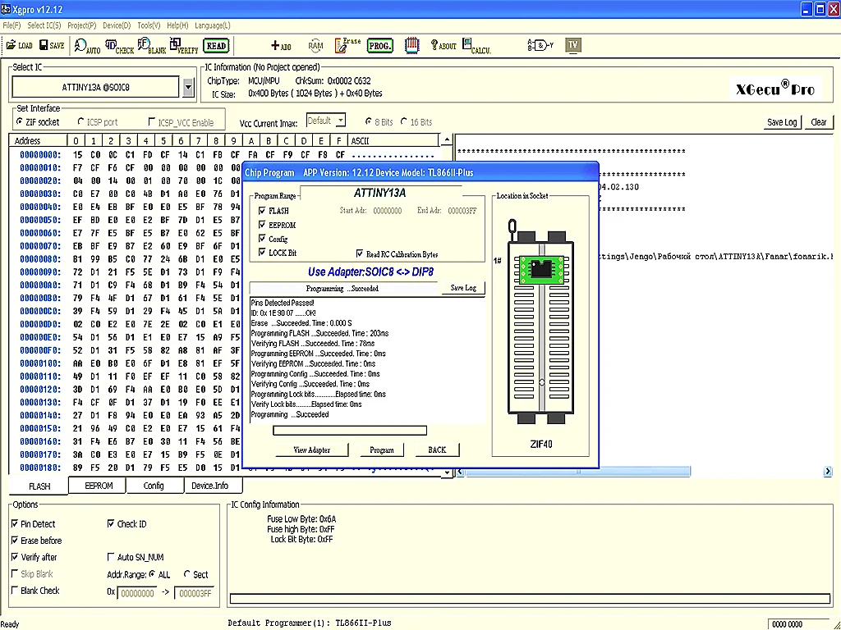Viewport: 841px width, 630px height.
Task: Select ALL address range radio
Action: [x=152, y=574]
